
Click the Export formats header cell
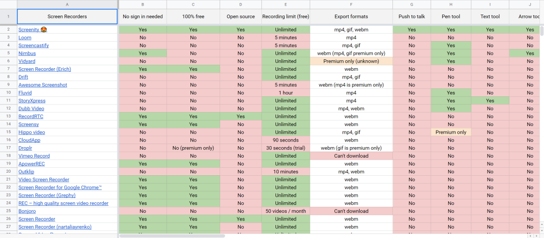click(x=351, y=17)
